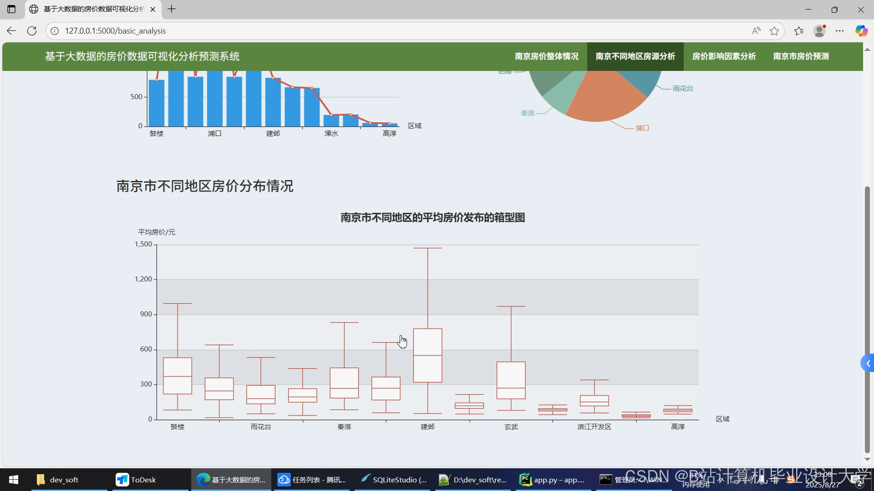The width and height of the screenshot is (874, 491).
Task: Open the Copilot sidebar icon
Action: [861, 31]
